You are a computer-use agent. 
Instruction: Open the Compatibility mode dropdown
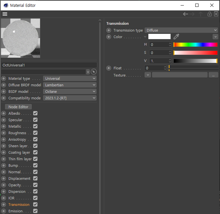pos(70,98)
